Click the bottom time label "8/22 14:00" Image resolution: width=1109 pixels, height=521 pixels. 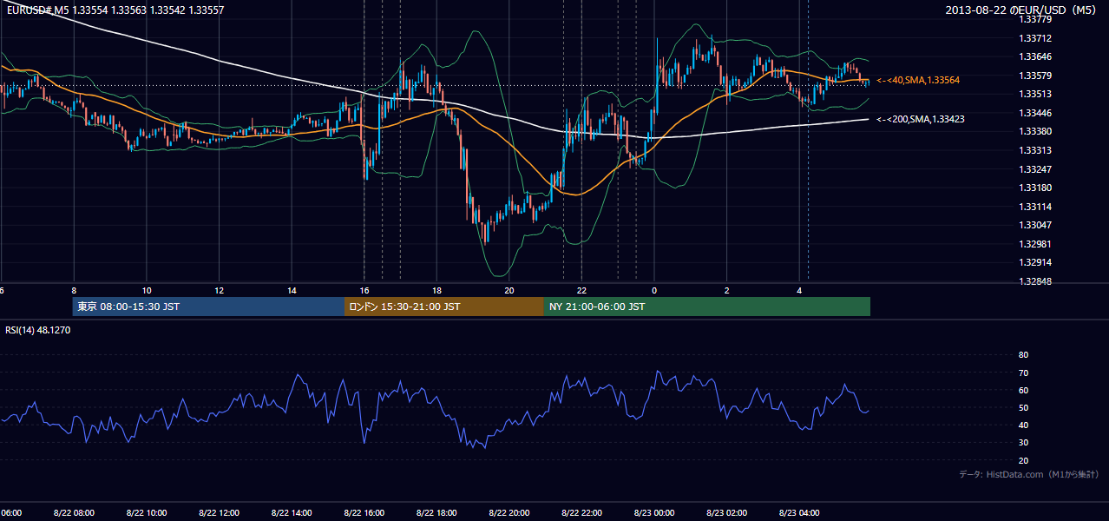(292, 513)
